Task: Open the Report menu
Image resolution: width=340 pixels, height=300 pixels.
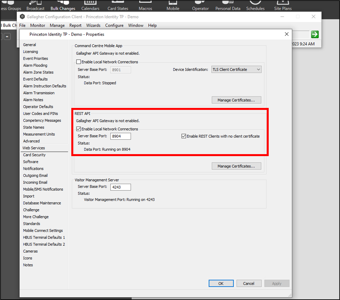Action: [75, 25]
